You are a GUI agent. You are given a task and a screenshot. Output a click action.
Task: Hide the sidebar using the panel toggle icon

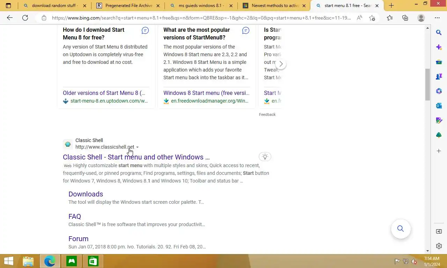click(439, 231)
